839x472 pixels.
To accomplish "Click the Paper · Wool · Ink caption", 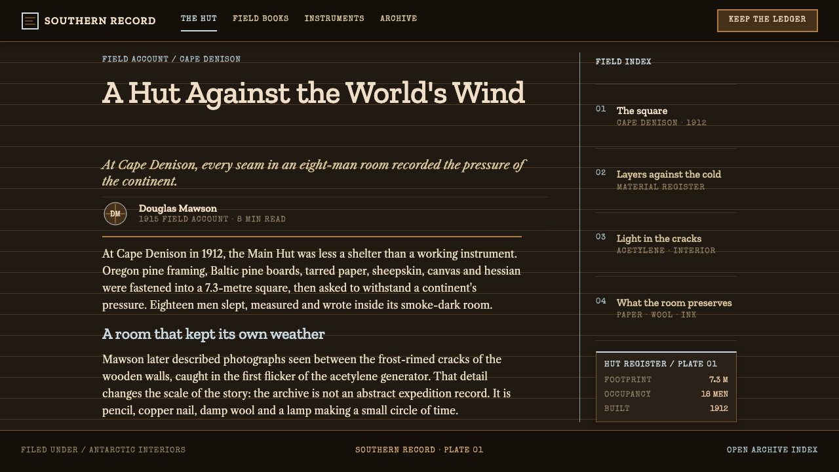I will [657, 315].
